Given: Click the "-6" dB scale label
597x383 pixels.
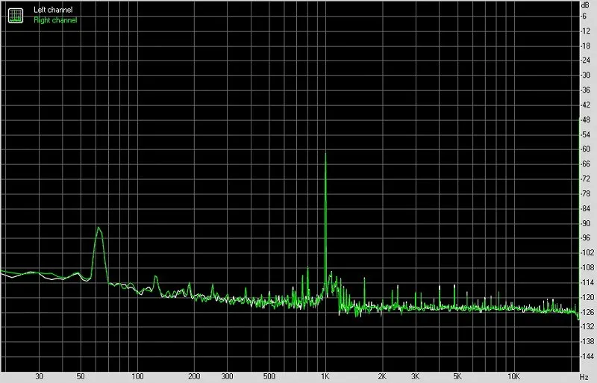Looking at the screenshot, I should [584, 16].
